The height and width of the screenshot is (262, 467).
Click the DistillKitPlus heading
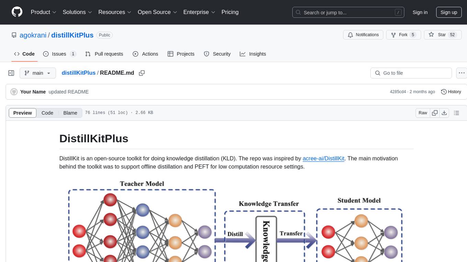pos(94,138)
